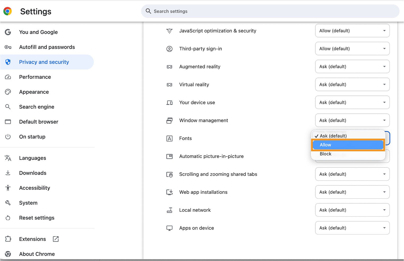Image resolution: width=404 pixels, height=261 pixels.
Task: Open the Your device use dropdown
Action: pyautogui.click(x=352, y=102)
